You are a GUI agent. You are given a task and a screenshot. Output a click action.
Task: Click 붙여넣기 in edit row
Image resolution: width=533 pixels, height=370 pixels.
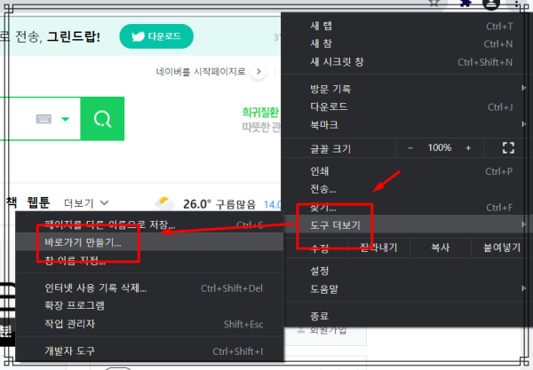pyautogui.click(x=502, y=248)
